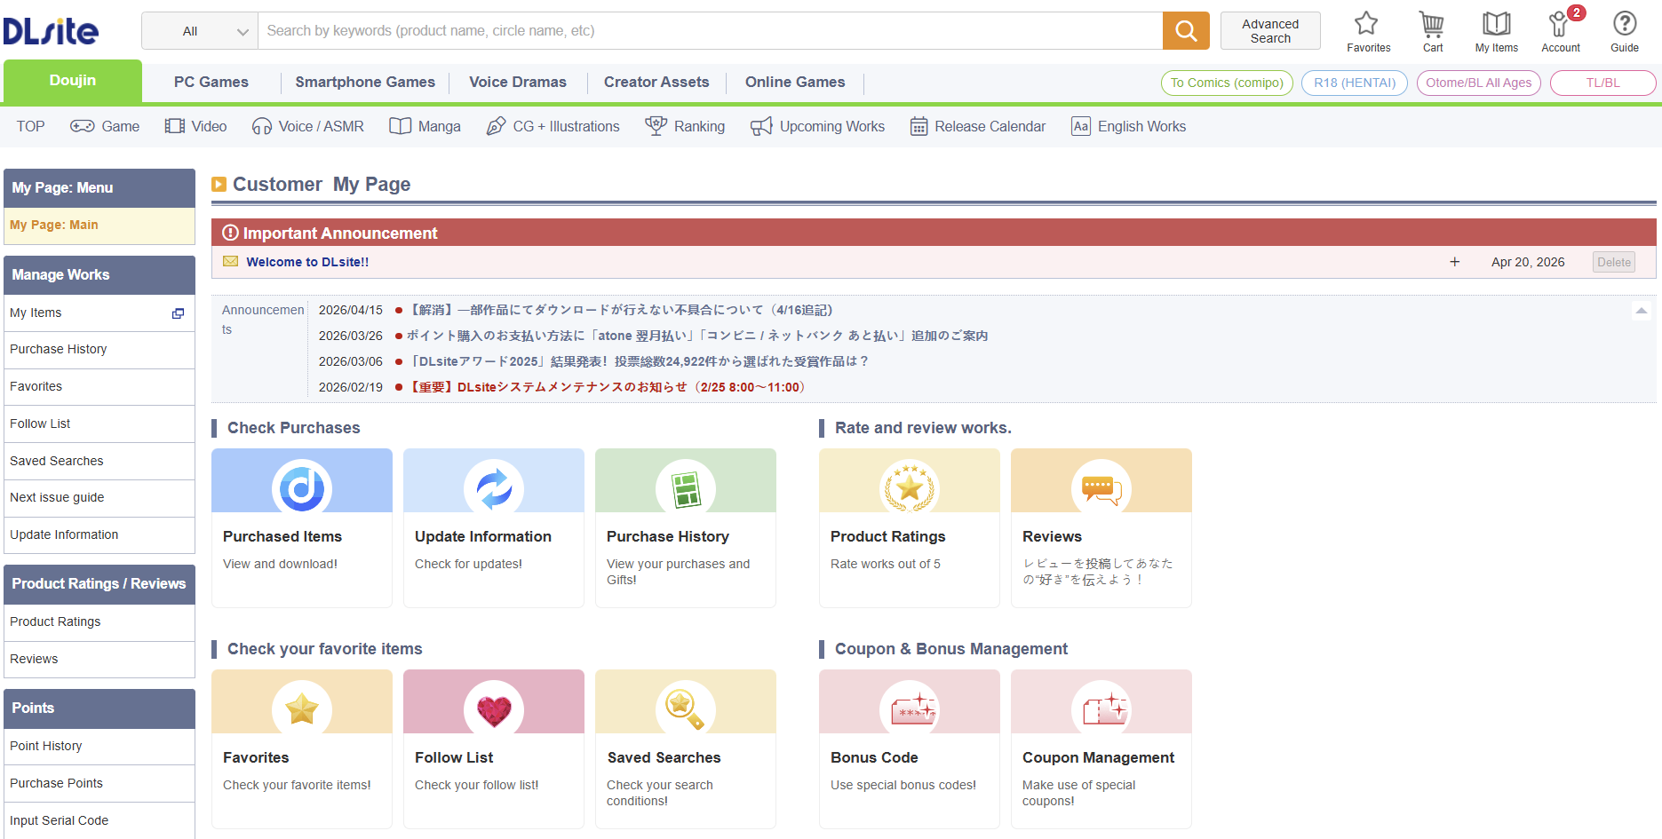Open Video category with film icon
Screen dimensions: 1662x839
(196, 126)
